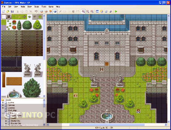
Task: Expand the Doche City node
Action: point(6,121)
